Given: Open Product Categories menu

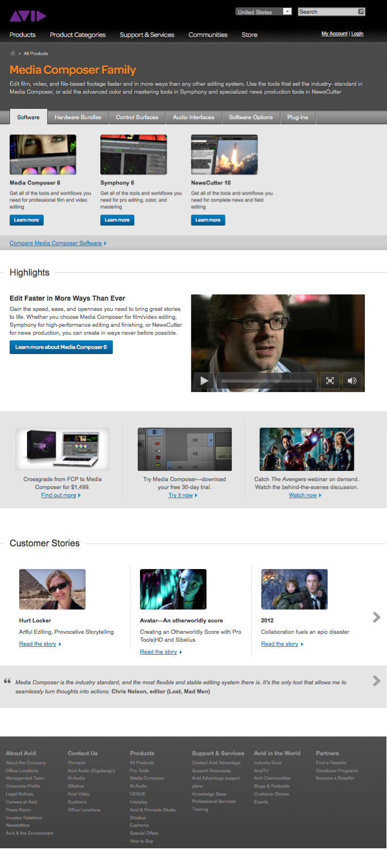Looking at the screenshot, I should pyautogui.click(x=78, y=35).
